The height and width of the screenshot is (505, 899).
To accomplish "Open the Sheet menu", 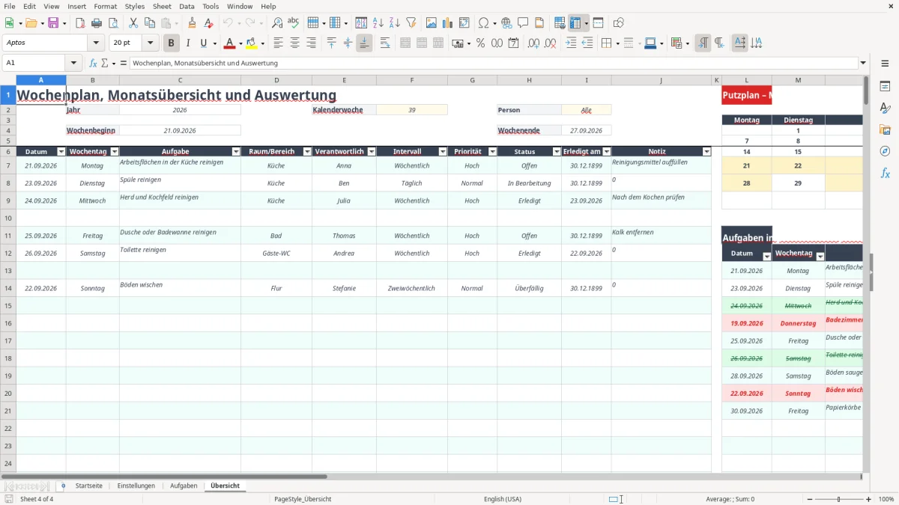I will (162, 6).
